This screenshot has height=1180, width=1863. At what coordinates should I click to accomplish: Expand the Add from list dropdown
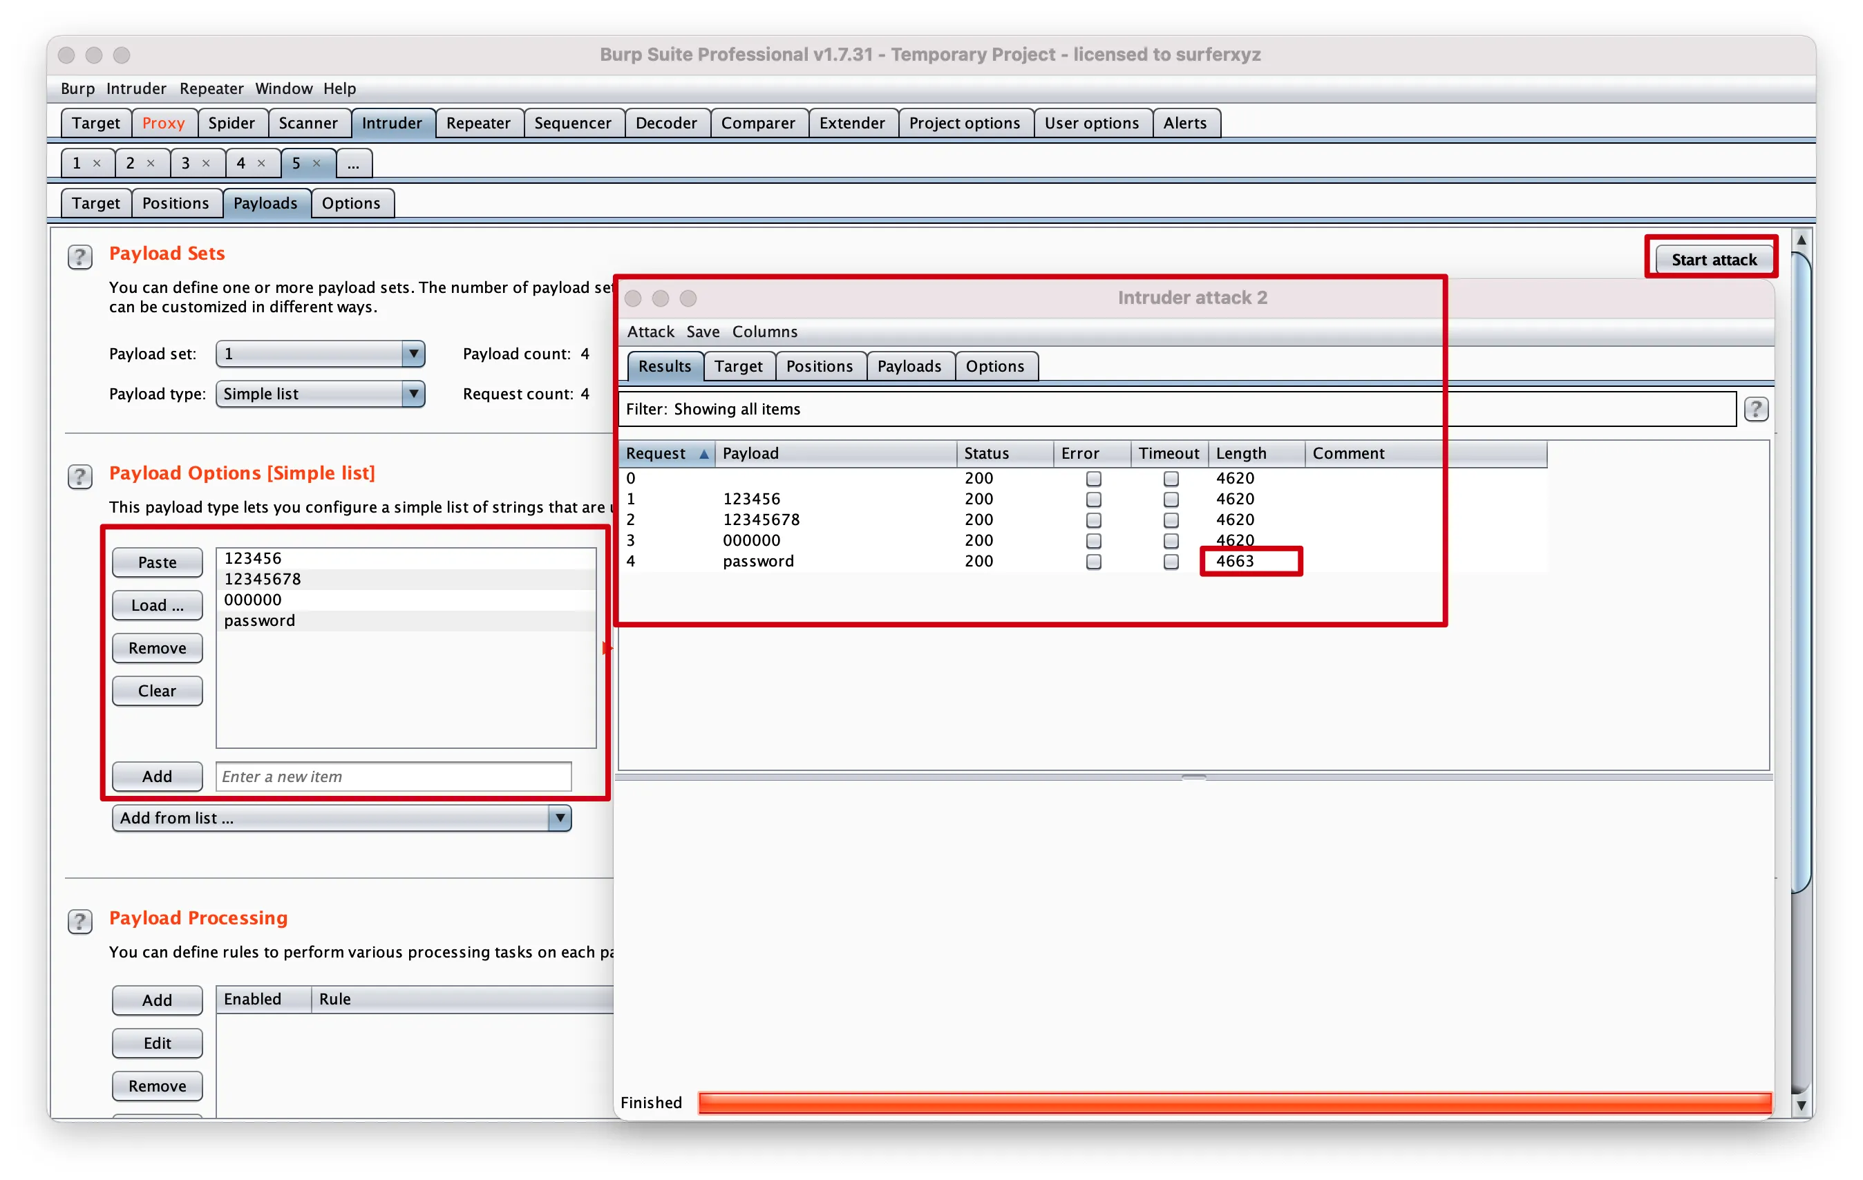point(341,818)
